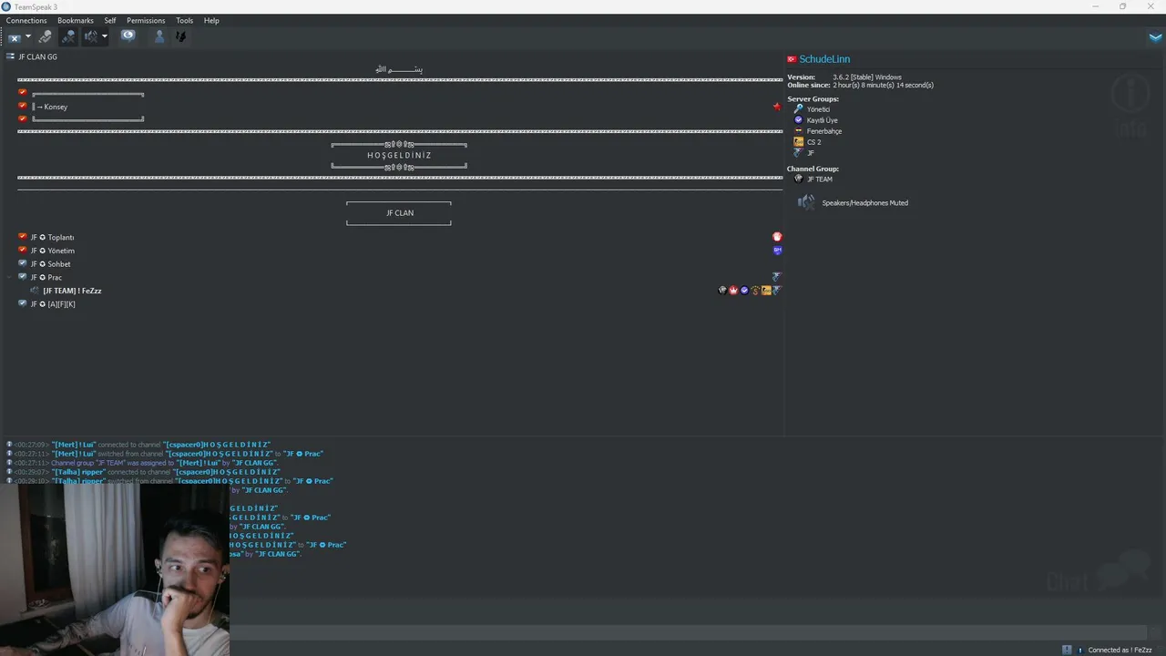Click the red star icon on Konsey row
The width and height of the screenshot is (1166, 656).
776,107
